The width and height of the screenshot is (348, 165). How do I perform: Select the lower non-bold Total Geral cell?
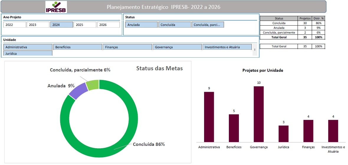279,46
